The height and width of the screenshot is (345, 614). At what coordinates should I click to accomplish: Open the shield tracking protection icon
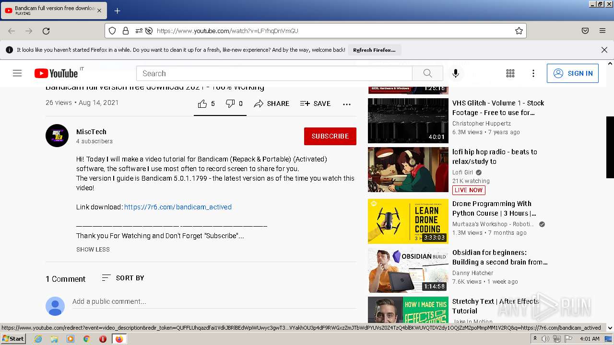coord(112,31)
